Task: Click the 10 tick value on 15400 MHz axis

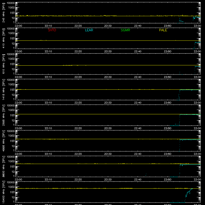Action: [x=13, y=197]
